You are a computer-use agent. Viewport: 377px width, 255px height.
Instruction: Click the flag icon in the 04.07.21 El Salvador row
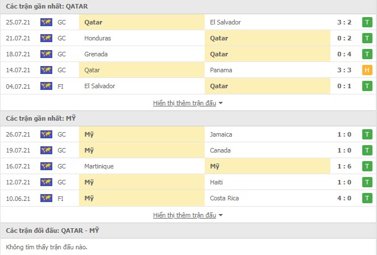tap(46, 86)
